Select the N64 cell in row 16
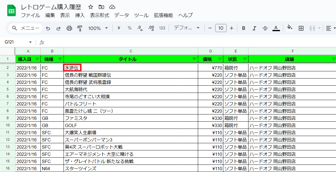 tap(52, 168)
